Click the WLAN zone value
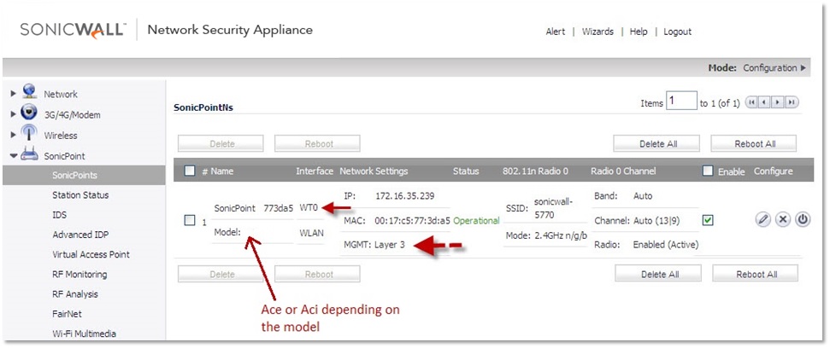 tap(312, 232)
